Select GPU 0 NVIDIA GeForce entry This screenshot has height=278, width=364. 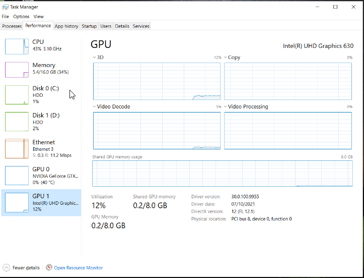pyautogui.click(x=41, y=176)
